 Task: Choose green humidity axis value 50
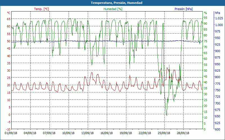(x=206, y=71)
